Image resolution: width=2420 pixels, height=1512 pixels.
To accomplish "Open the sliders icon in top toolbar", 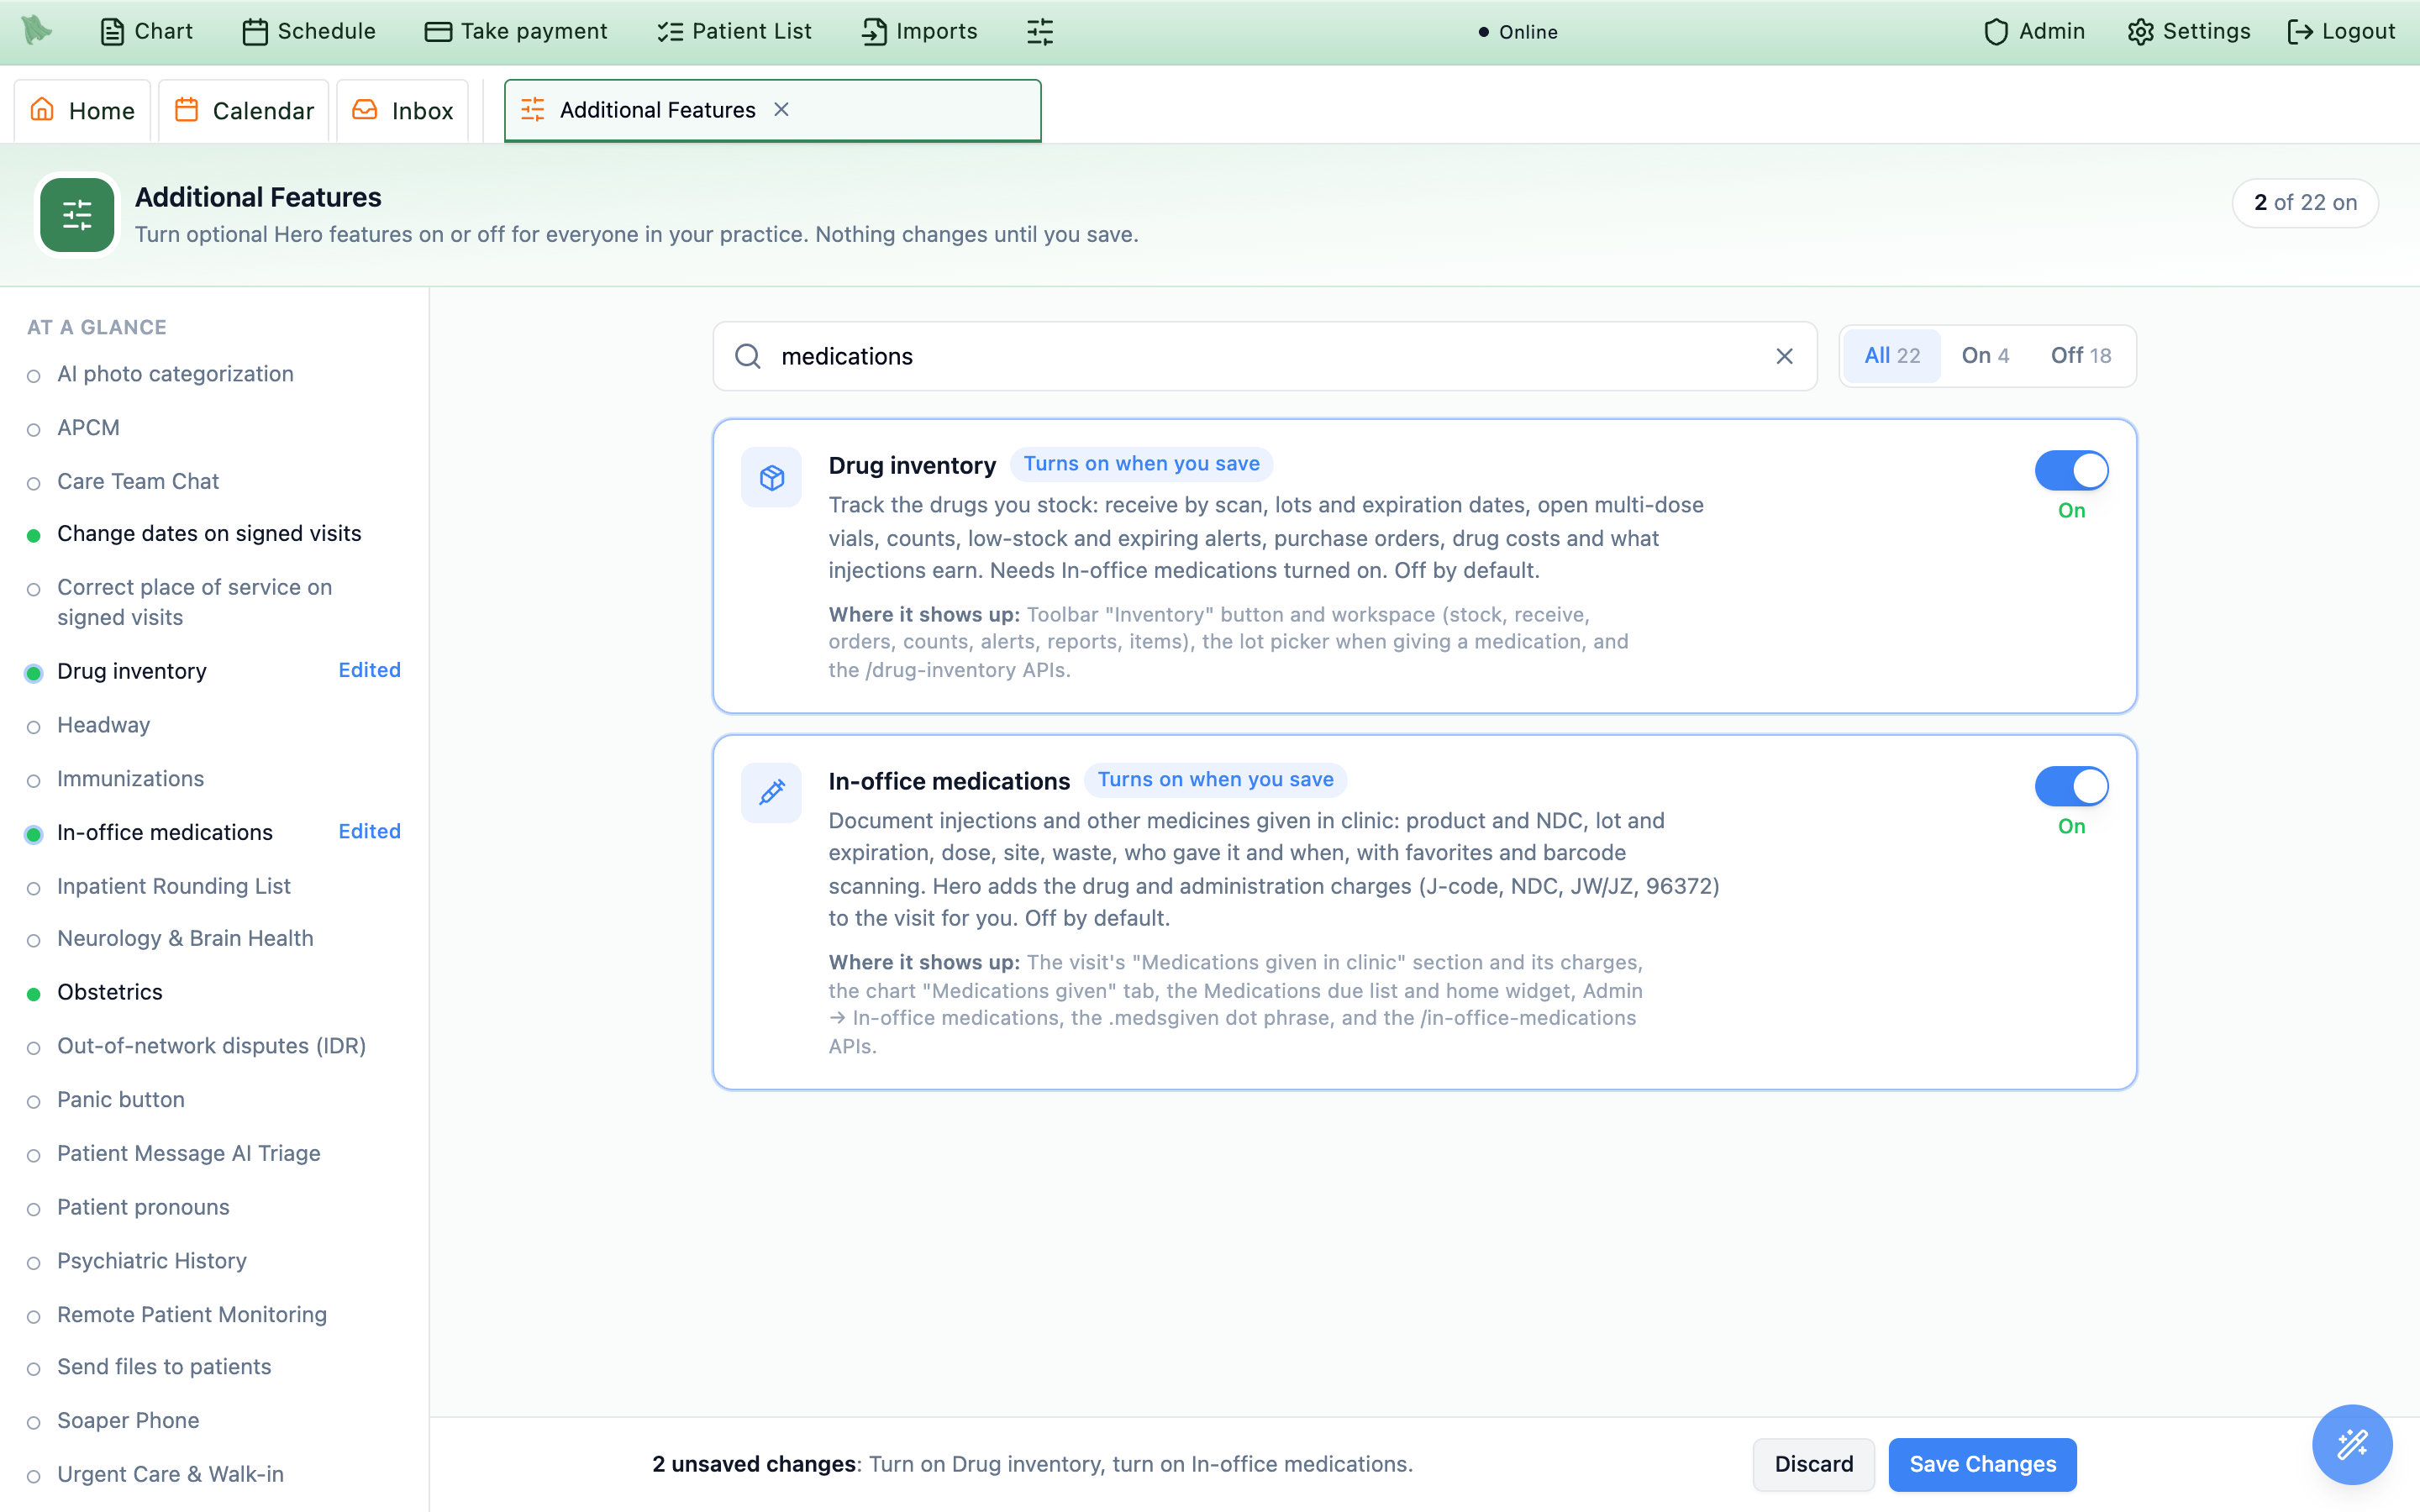I will pyautogui.click(x=1040, y=32).
